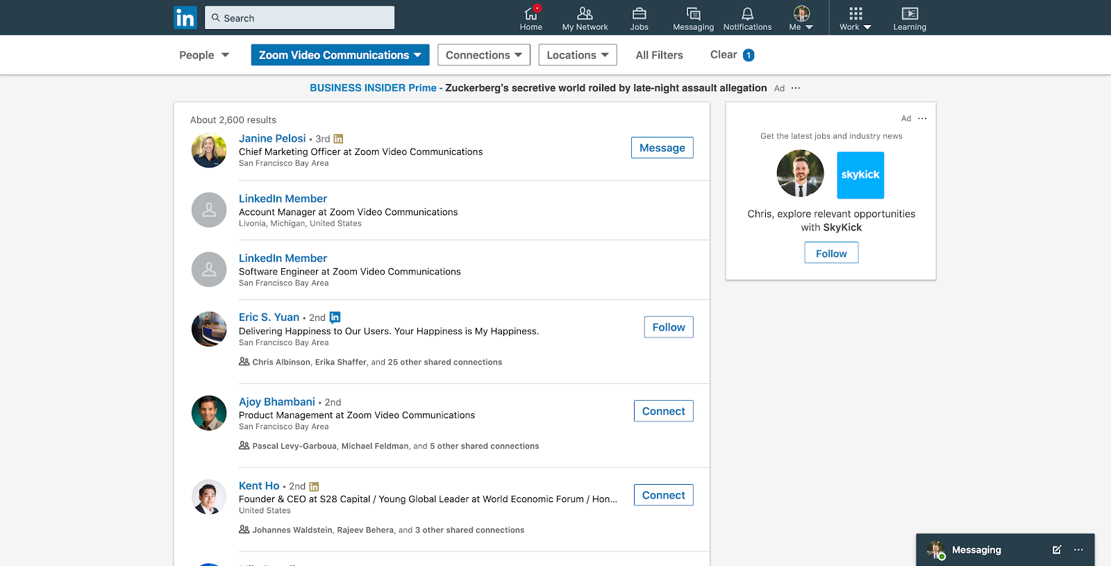1111x566 pixels.
Task: Click Janine Pelosi's profile photo
Action: point(209,150)
